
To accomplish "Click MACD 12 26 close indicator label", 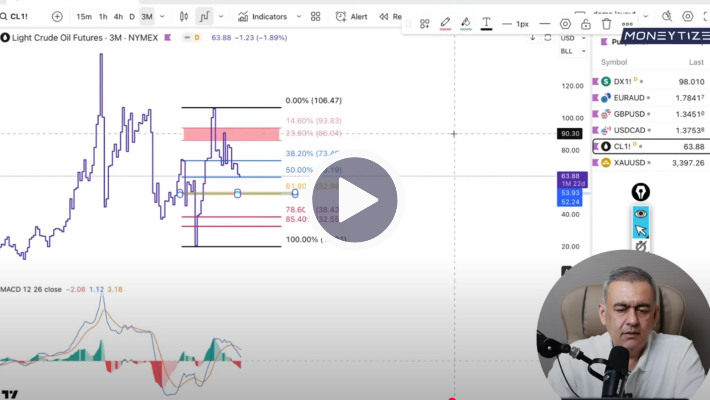I will [x=31, y=289].
